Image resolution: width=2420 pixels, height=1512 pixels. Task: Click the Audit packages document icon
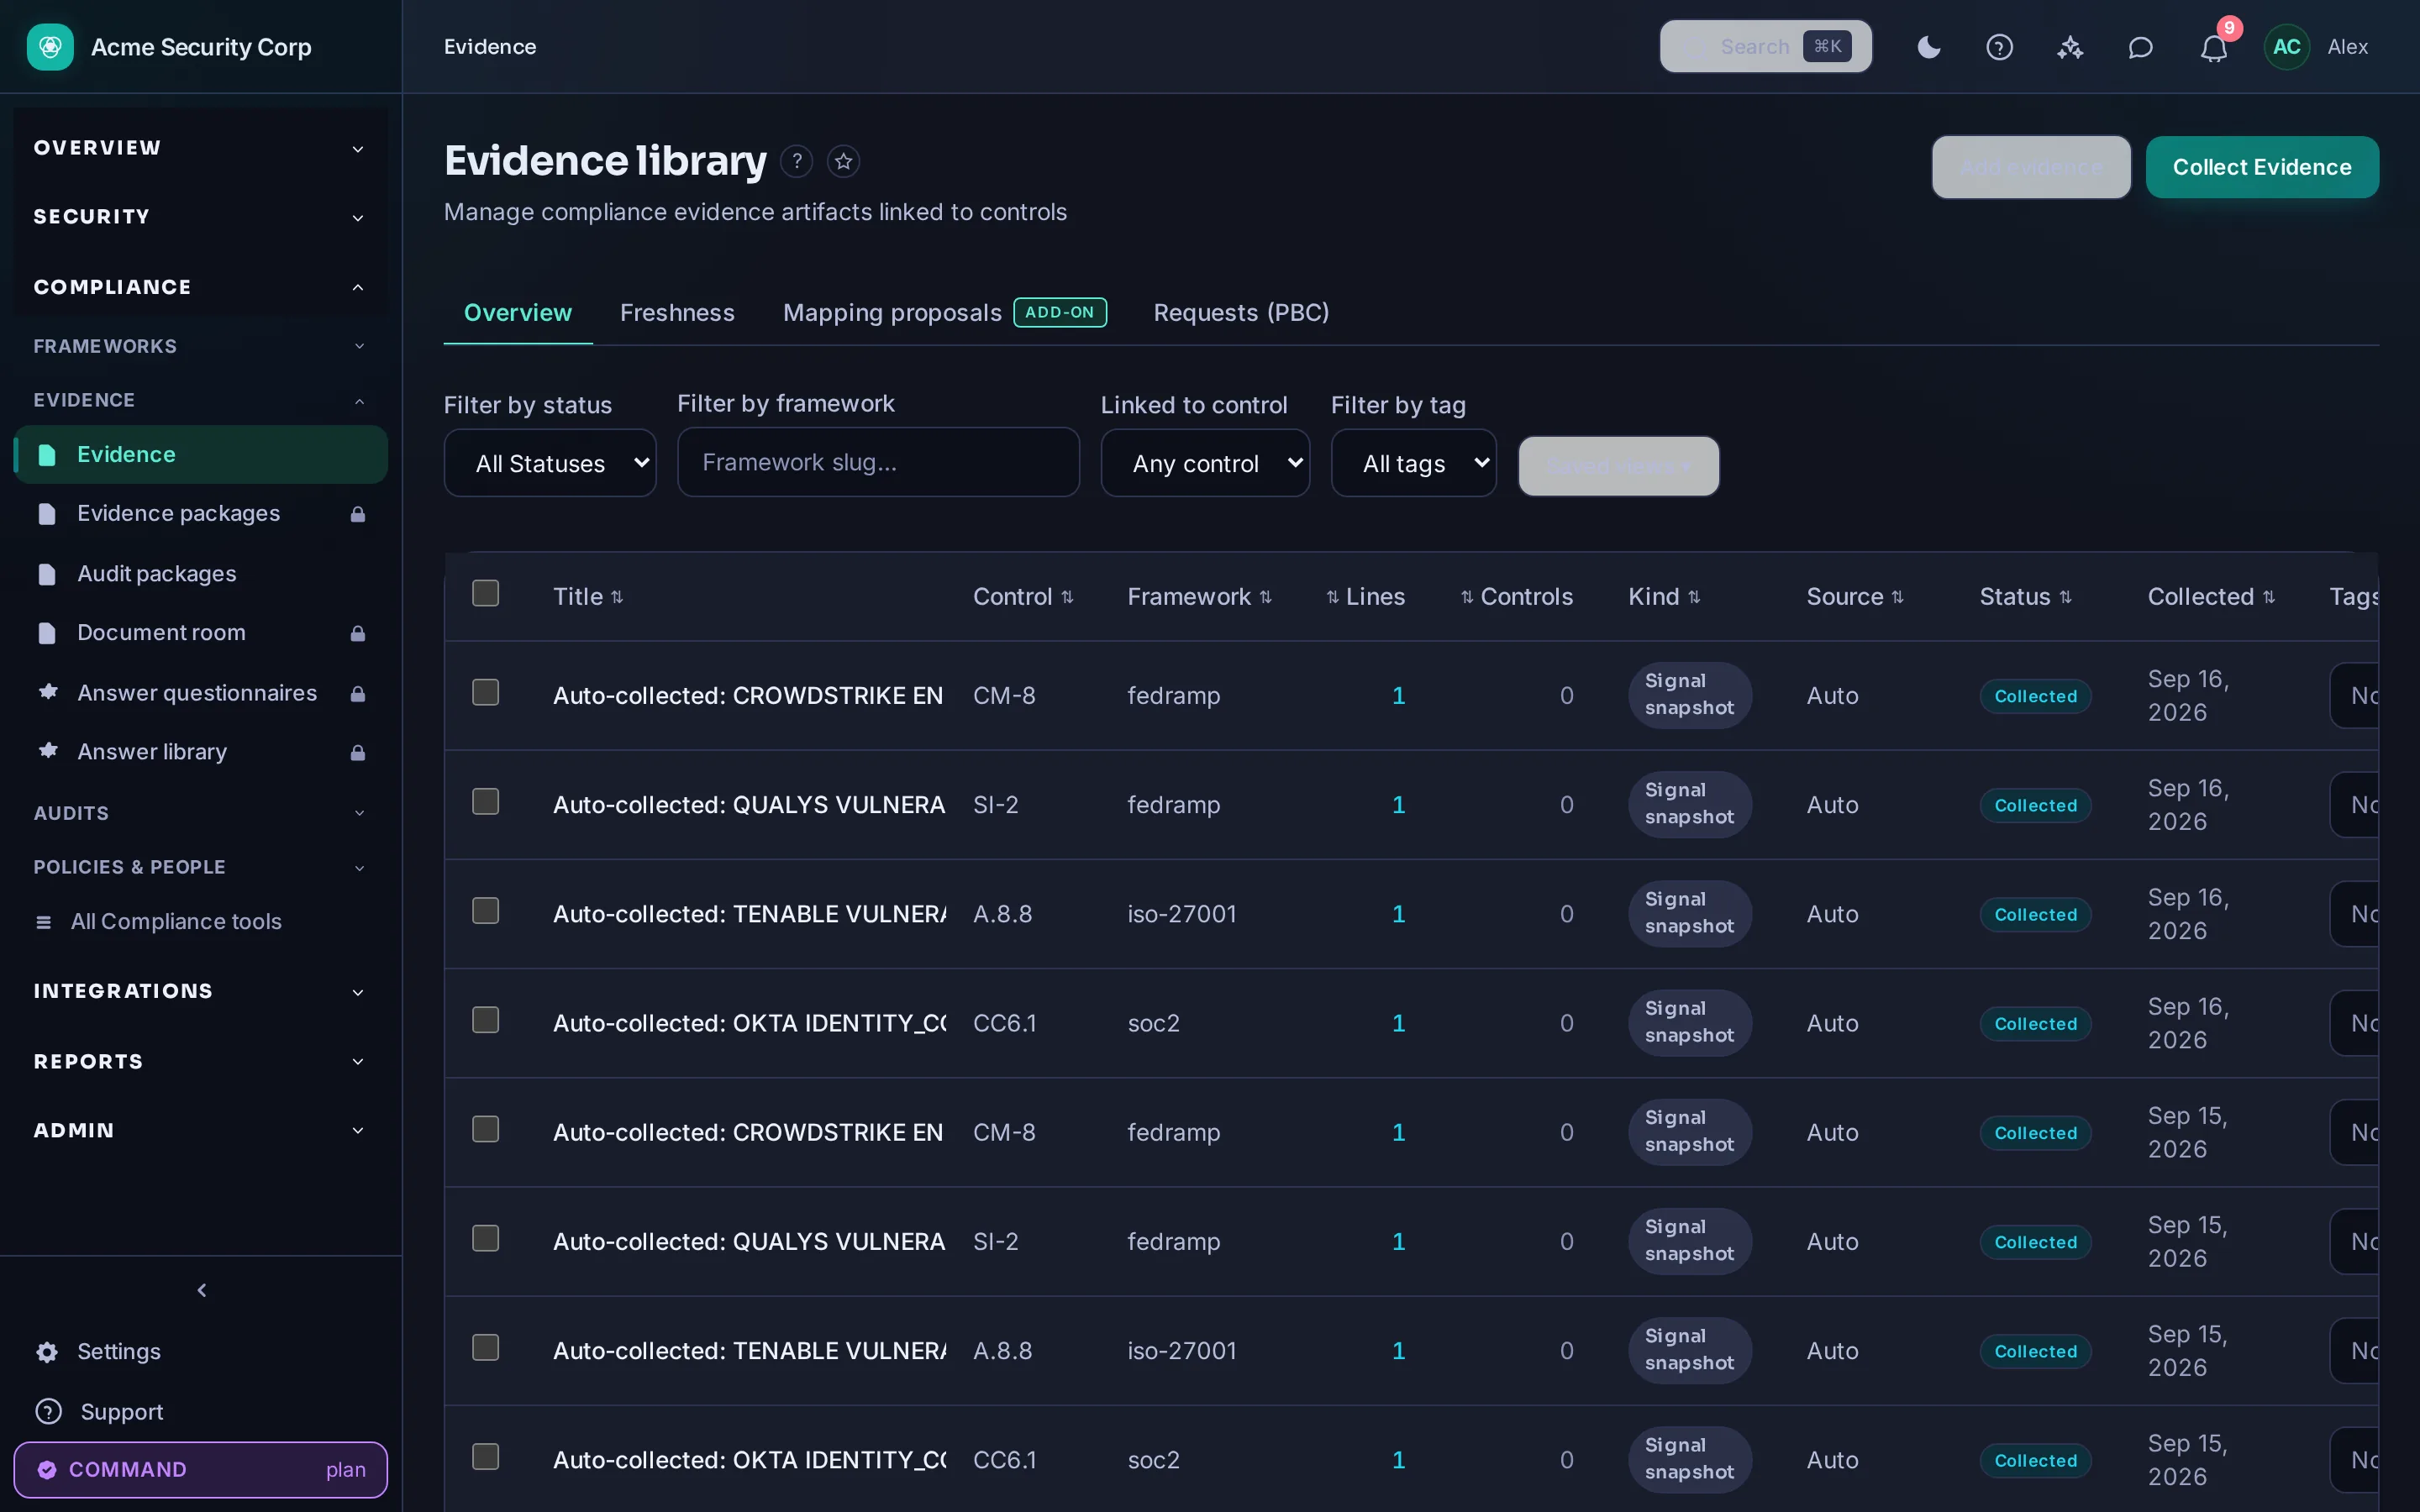point(46,574)
